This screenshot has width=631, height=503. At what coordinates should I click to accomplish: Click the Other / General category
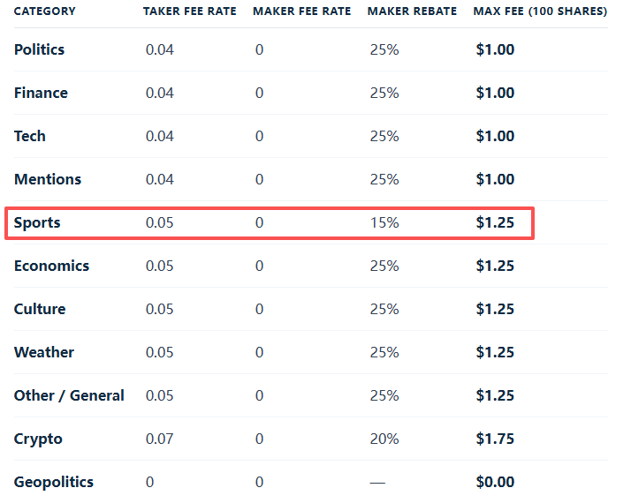click(x=69, y=395)
